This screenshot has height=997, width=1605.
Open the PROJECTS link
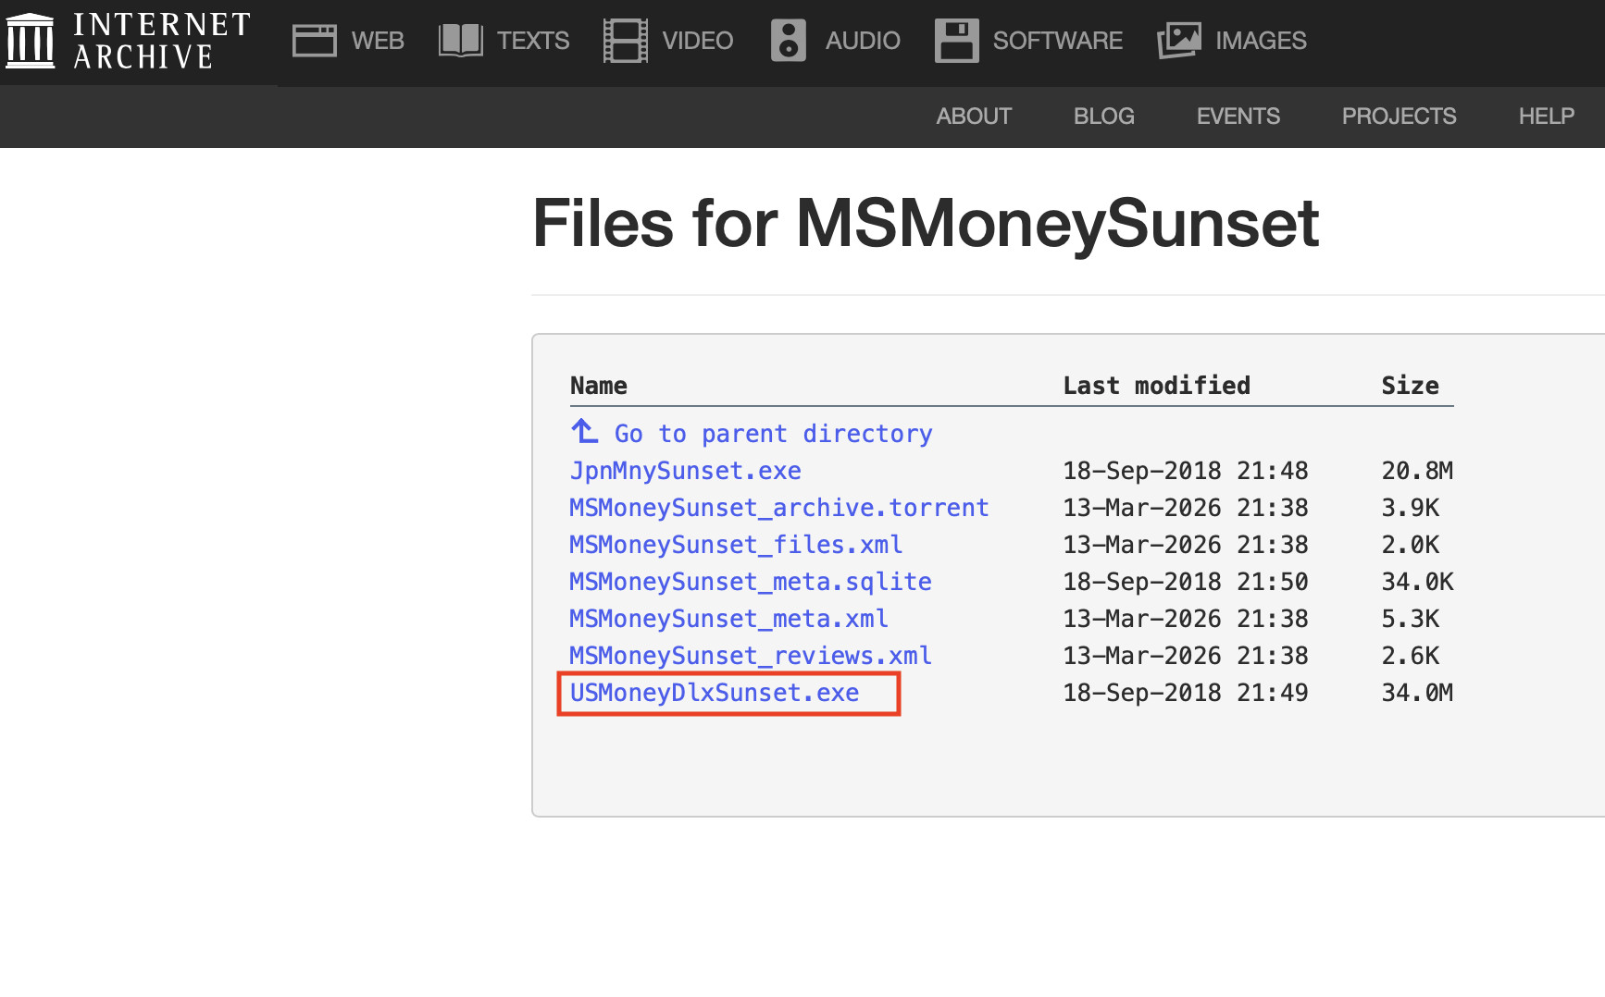pyautogui.click(x=1400, y=117)
